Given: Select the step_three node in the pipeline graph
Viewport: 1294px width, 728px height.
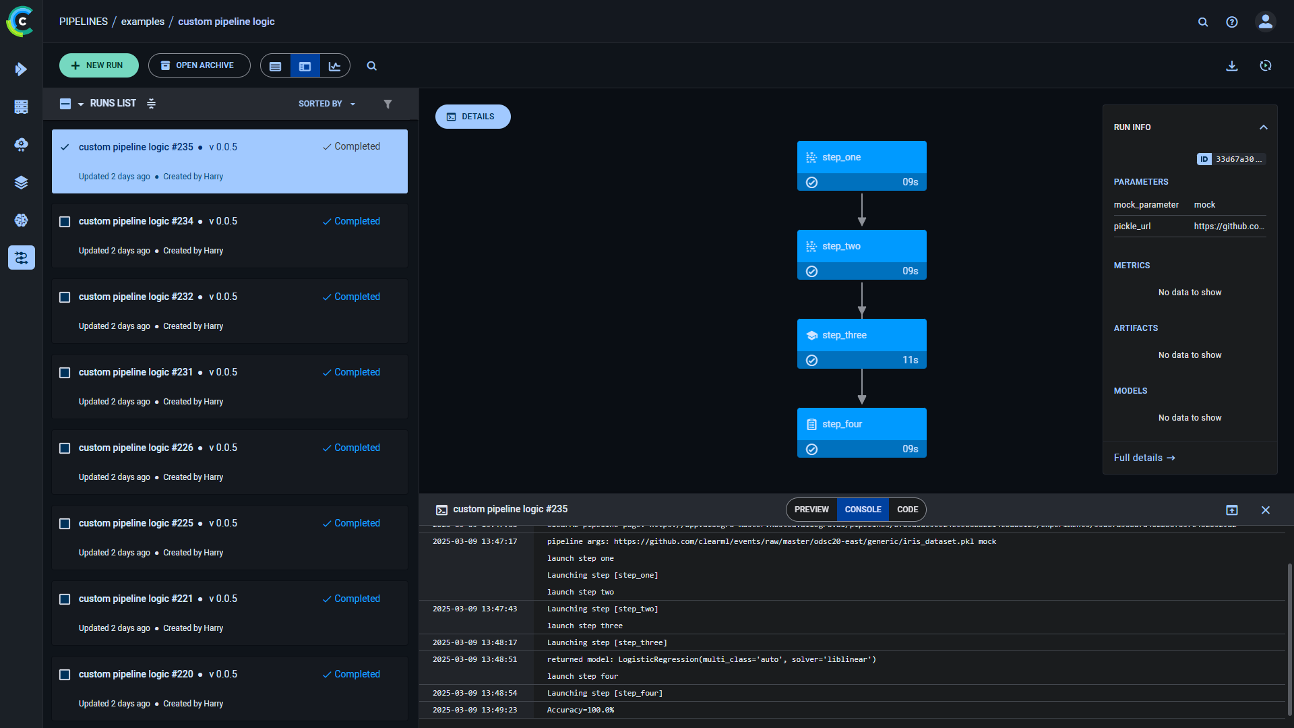Looking at the screenshot, I should coord(861,335).
